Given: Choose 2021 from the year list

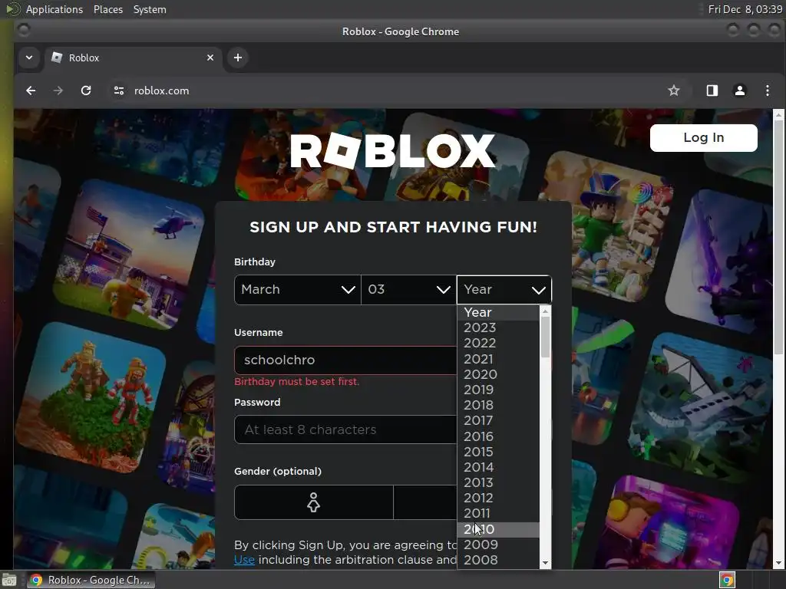Looking at the screenshot, I should 498,359.
